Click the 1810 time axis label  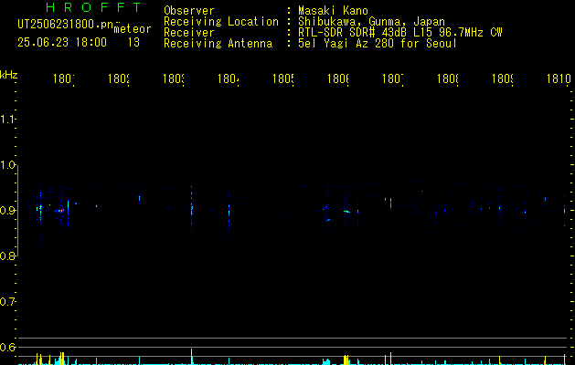559,78
